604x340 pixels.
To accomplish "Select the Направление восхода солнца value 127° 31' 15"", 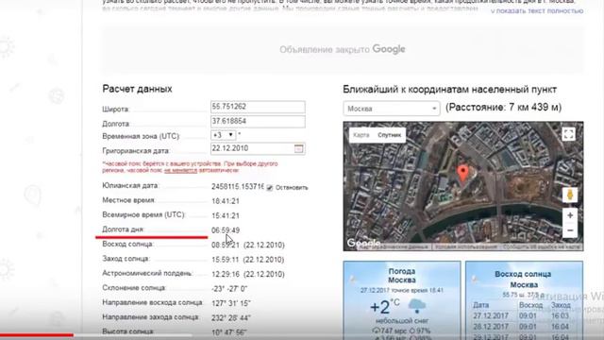I will tap(230, 303).
